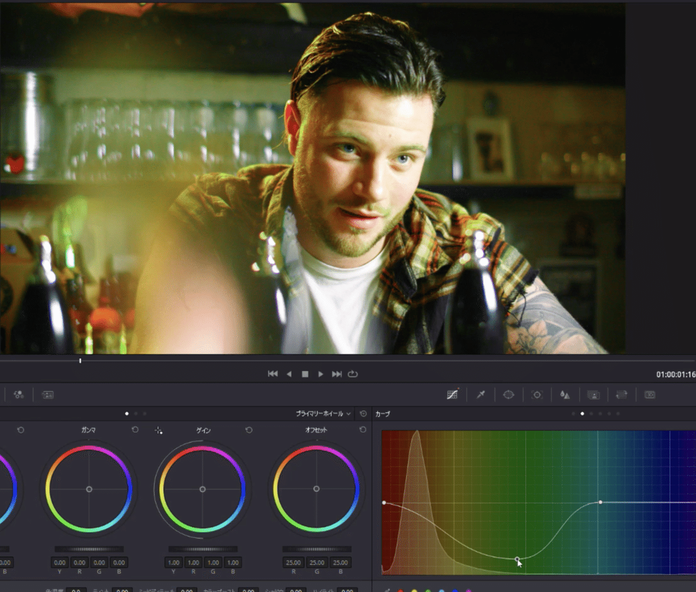Reset the ガンマ (Gamma) wheel
This screenshot has height=592, width=696.
click(135, 430)
